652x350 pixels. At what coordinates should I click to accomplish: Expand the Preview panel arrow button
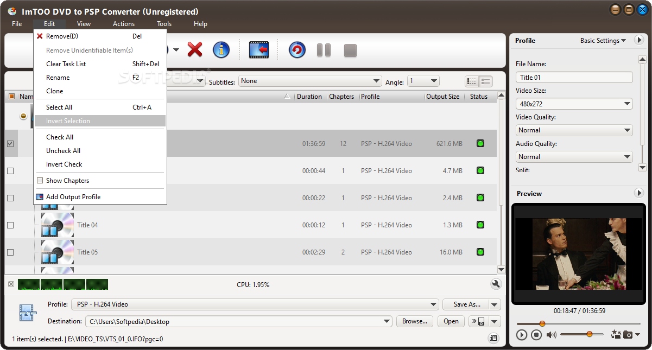click(x=639, y=193)
